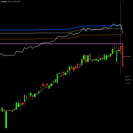Select the "V: 0.07 X" volume label

click(x=128, y=80)
